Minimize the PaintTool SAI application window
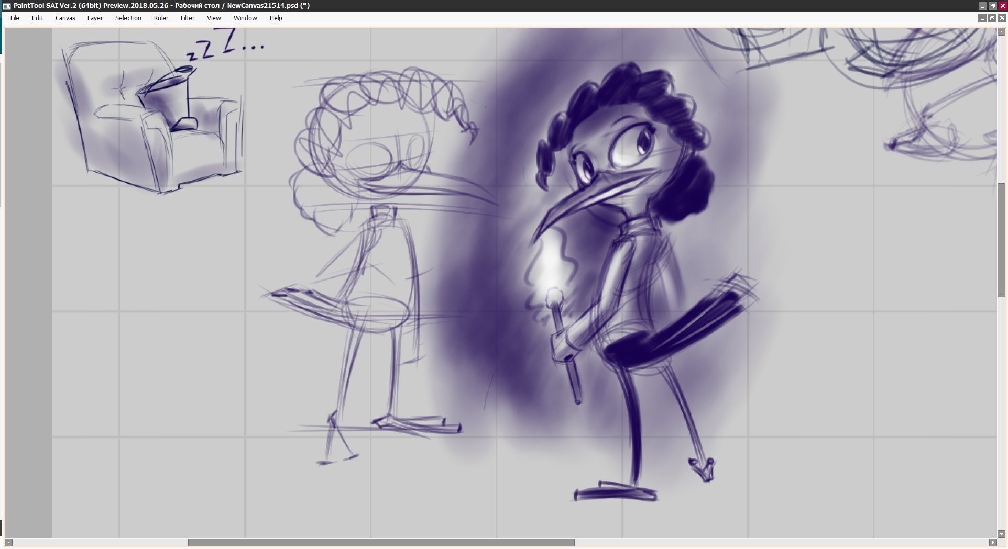The image size is (1008, 549). pyautogui.click(x=982, y=6)
